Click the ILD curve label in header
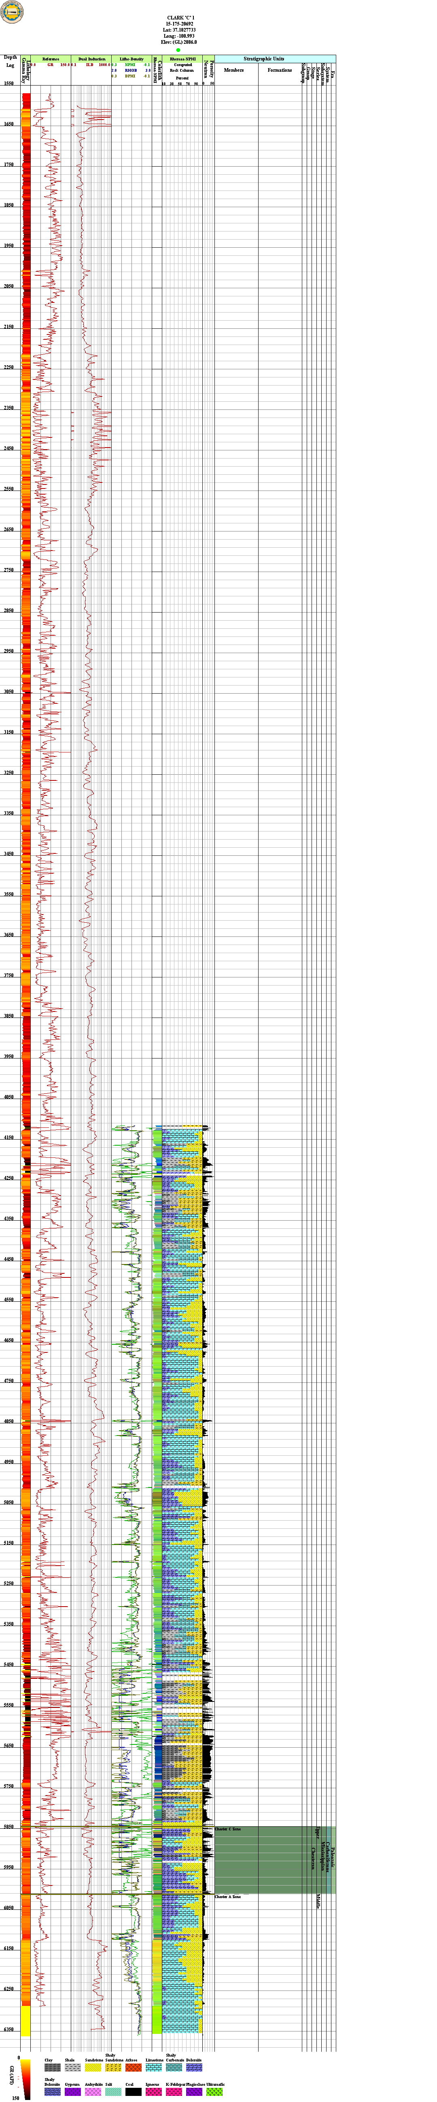 pyautogui.click(x=89, y=64)
